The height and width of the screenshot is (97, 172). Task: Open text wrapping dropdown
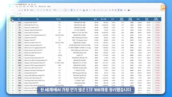point(102,10)
